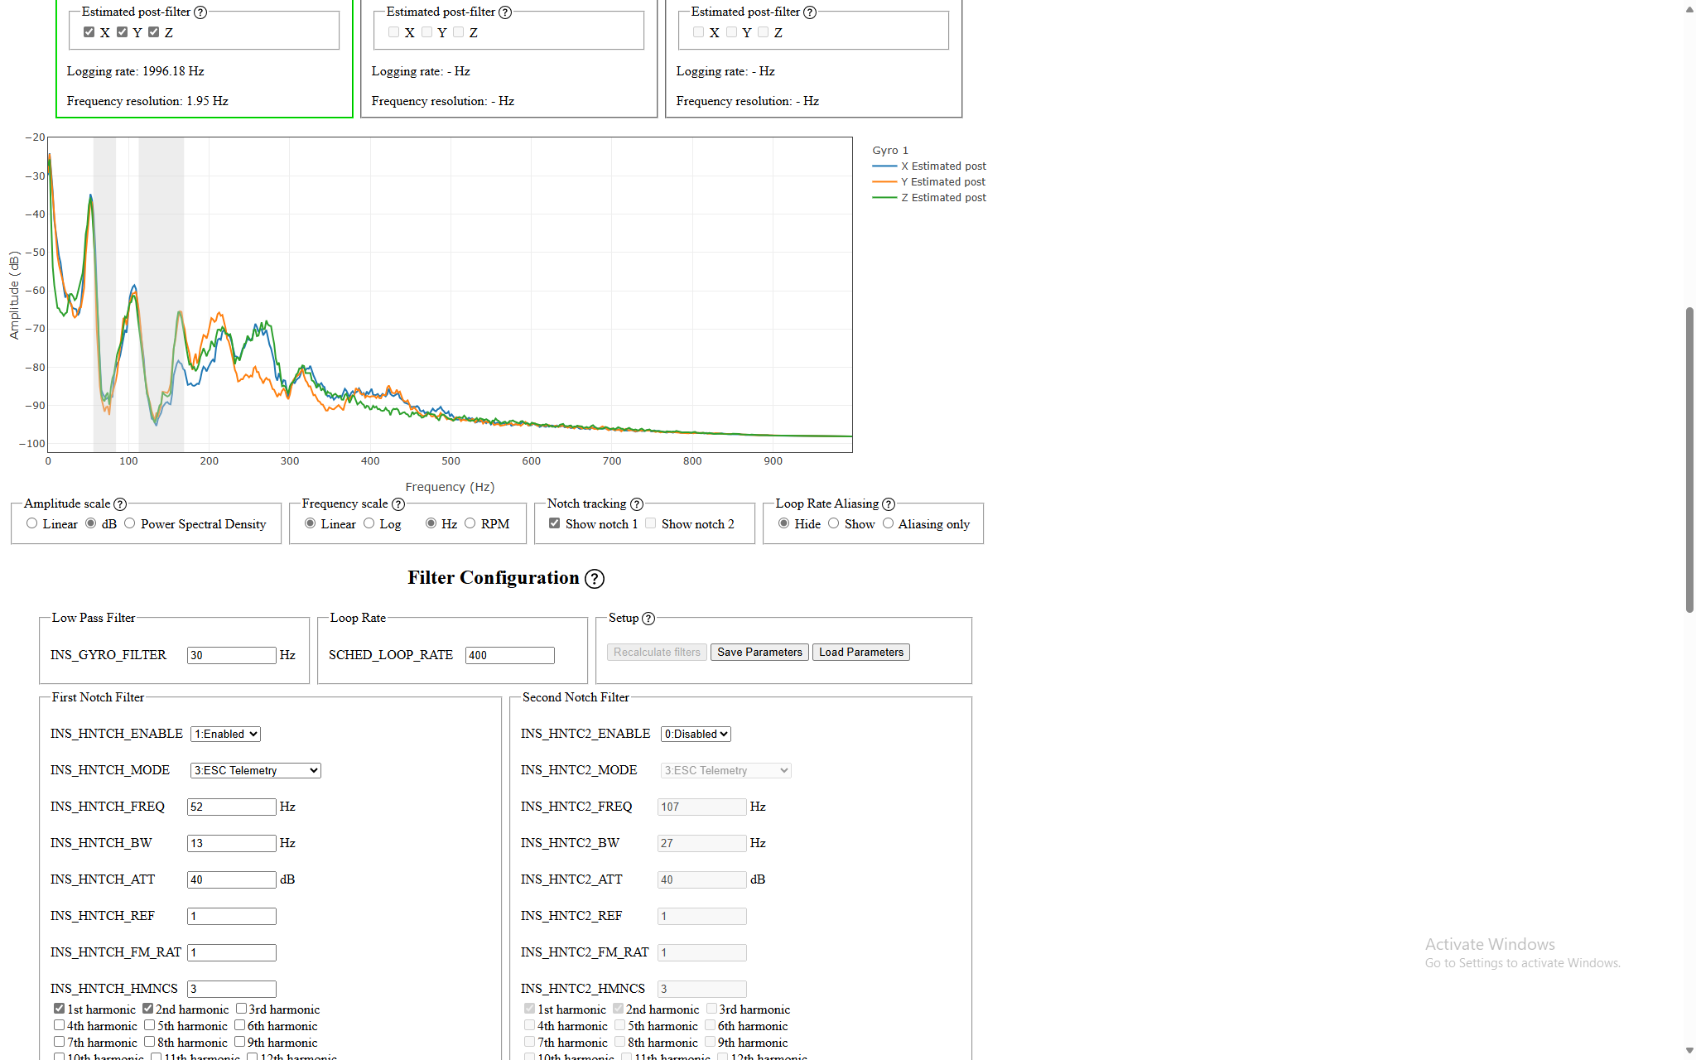Screen dimensions: 1696x1060
Task: Click Frequency scale help icon
Action: tap(398, 504)
